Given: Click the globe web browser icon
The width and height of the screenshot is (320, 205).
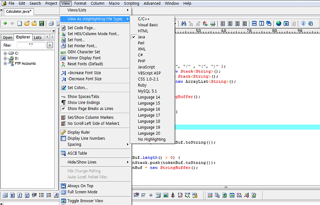Looking at the screenshot, I should (x=279, y=24).
